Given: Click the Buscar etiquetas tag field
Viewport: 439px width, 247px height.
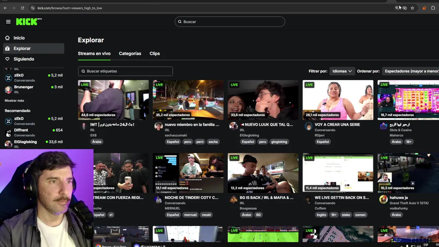Looking at the screenshot, I should coord(125,71).
